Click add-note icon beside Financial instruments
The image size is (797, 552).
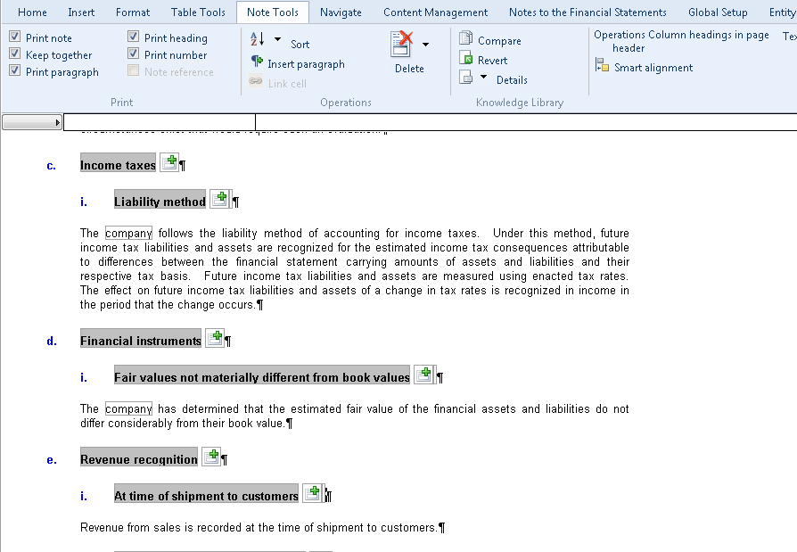point(215,338)
